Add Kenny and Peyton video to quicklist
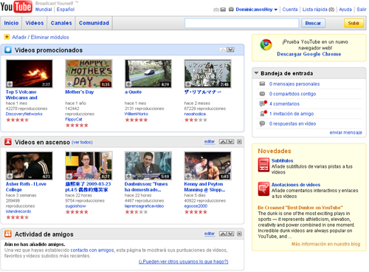 click(x=188, y=176)
